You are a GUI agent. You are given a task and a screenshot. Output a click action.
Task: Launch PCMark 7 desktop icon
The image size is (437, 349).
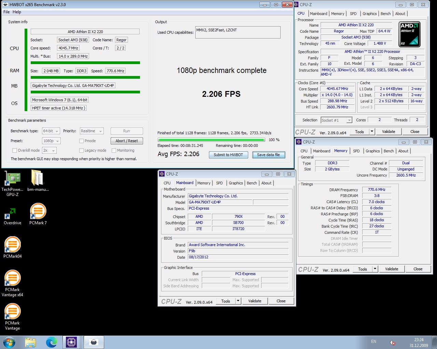38,214
